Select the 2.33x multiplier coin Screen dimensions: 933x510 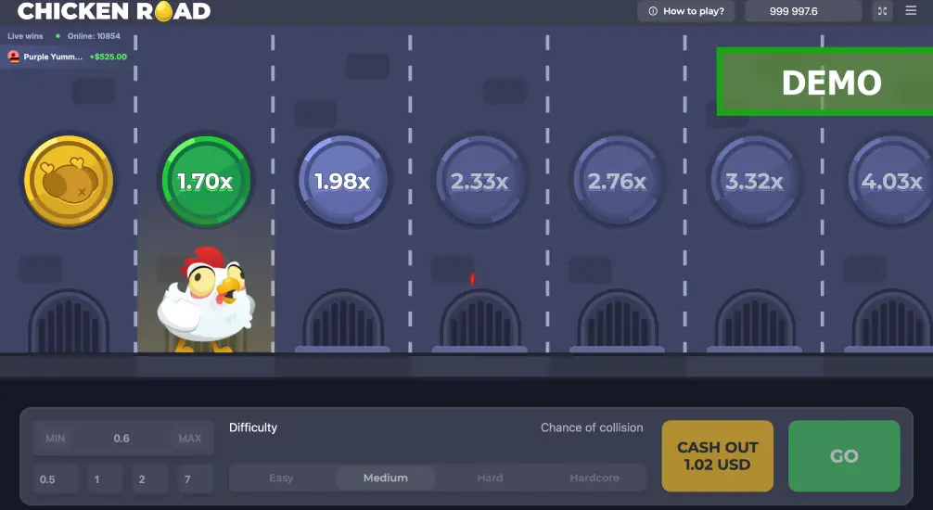point(480,181)
